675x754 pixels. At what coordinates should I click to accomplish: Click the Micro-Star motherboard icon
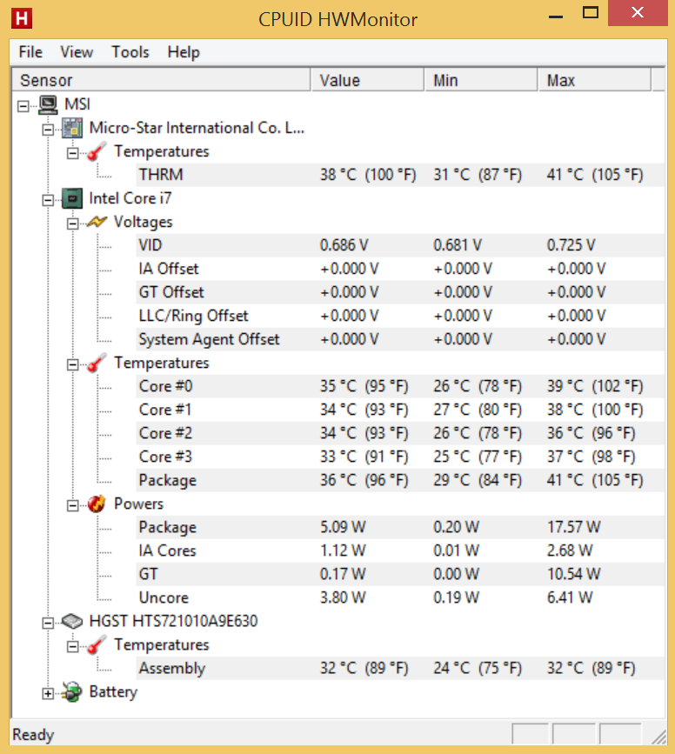(72, 129)
